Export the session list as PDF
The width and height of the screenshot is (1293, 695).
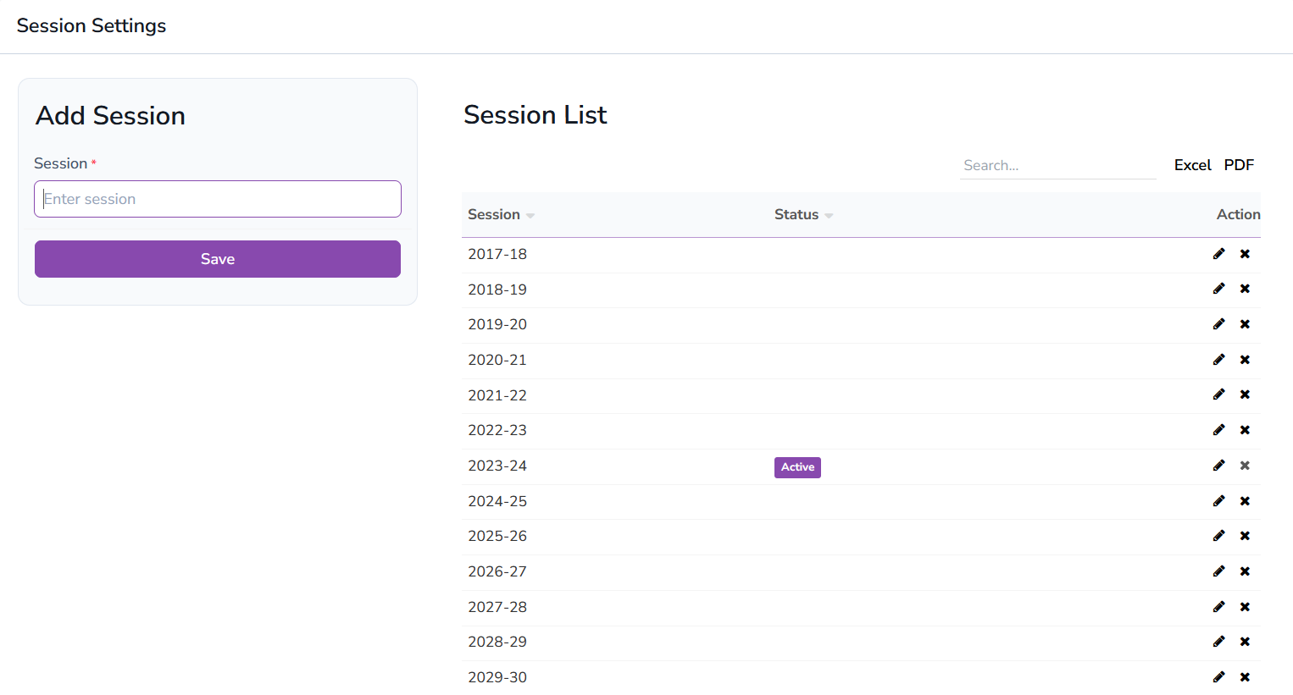pyautogui.click(x=1239, y=165)
